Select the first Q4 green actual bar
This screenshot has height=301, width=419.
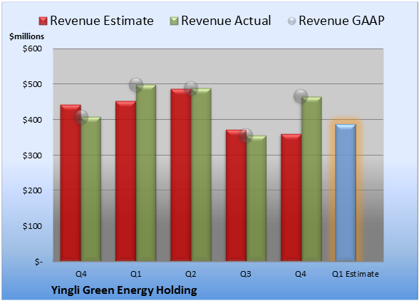pos(91,189)
